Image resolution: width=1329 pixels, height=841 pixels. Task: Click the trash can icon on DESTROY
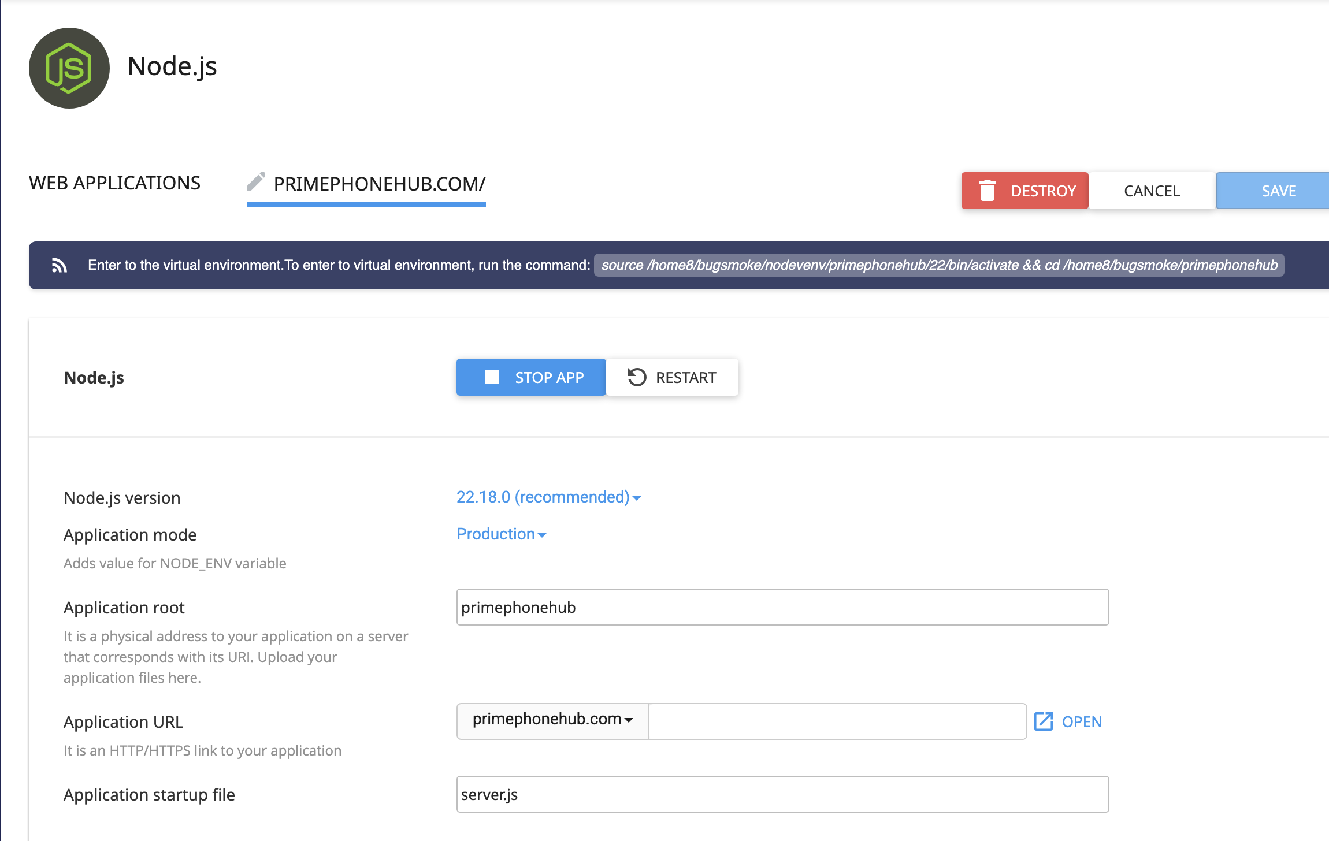tap(988, 191)
